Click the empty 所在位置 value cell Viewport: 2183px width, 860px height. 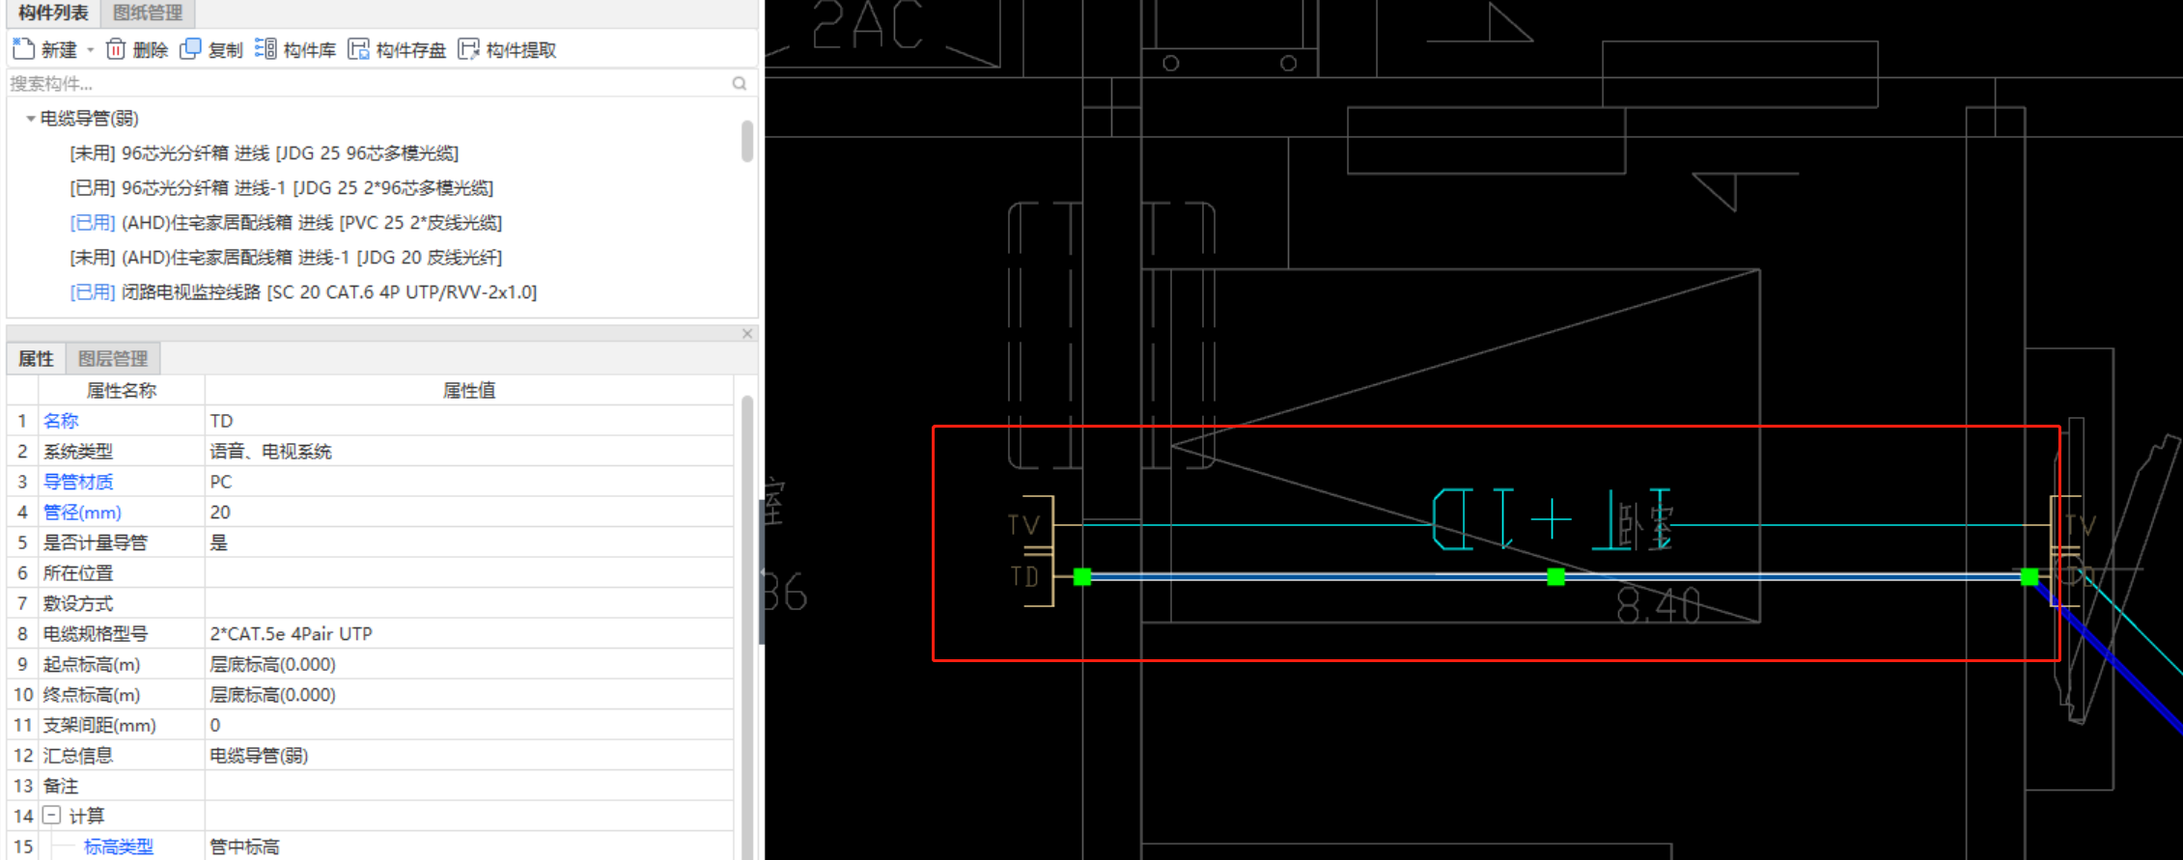(469, 573)
